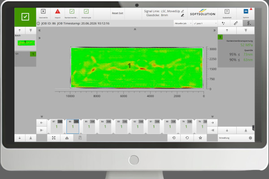The height and width of the screenshot is (179, 269).
Task: Click right panel jump-to-bottom arrow
Action: (246, 130)
